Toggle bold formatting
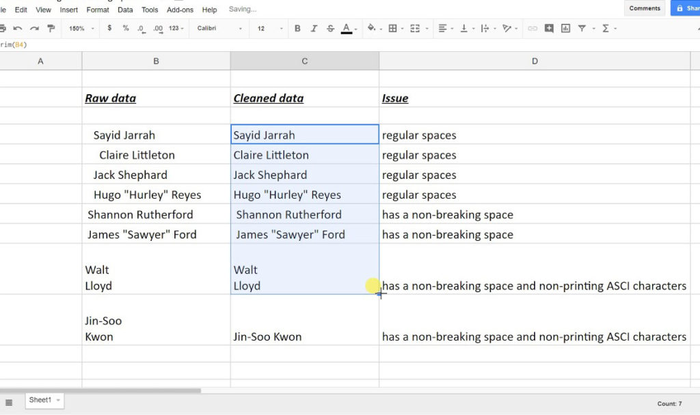Image resolution: width=700 pixels, height=415 pixels. (x=297, y=29)
